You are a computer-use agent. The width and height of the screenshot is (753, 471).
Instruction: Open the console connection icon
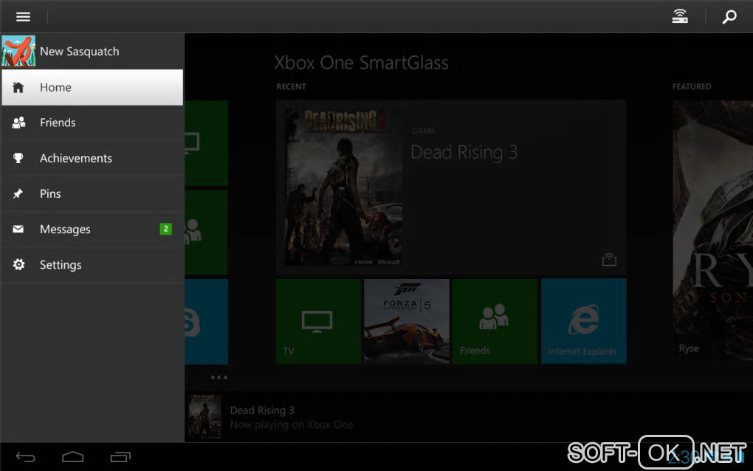coord(679,17)
